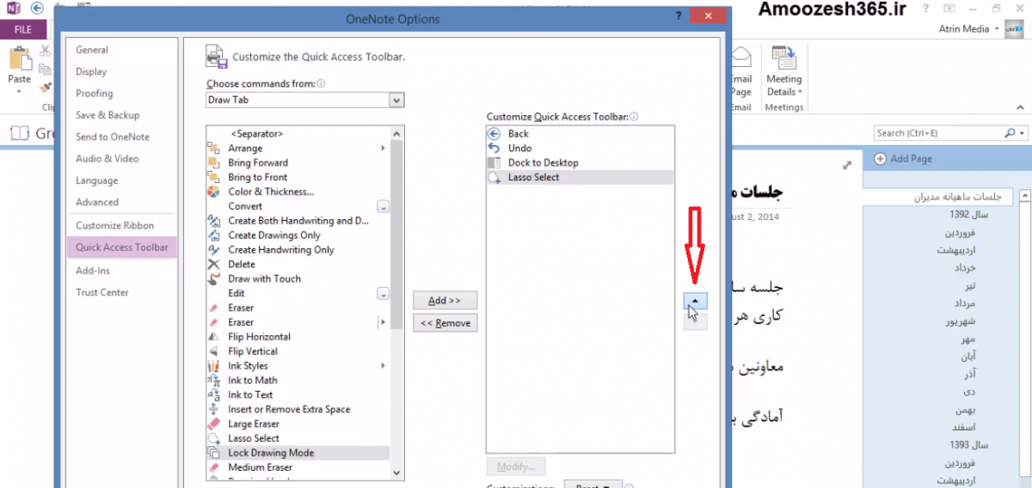Select the Ink to Math icon

[x=213, y=380]
